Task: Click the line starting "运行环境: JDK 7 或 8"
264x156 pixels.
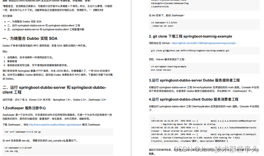Action: tap(54, 100)
